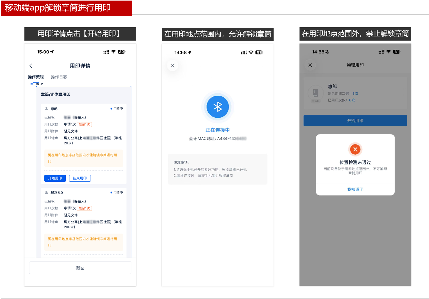Tap the back arrow beside 用印详情 title
Viewport: 429px width, 299px height.
(x=31, y=66)
